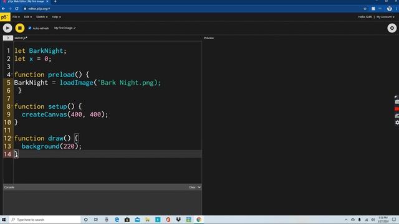Place cursor on BarkNight in line 1
This screenshot has width=399, height=224.
(46, 51)
